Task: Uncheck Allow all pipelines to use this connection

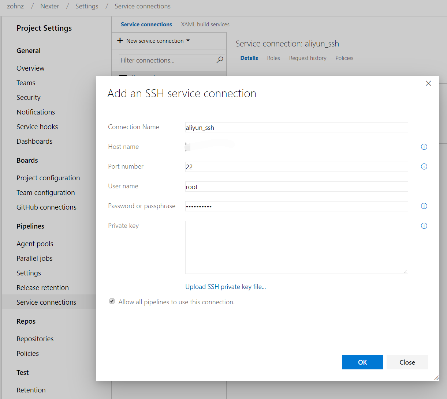Action: pos(112,301)
